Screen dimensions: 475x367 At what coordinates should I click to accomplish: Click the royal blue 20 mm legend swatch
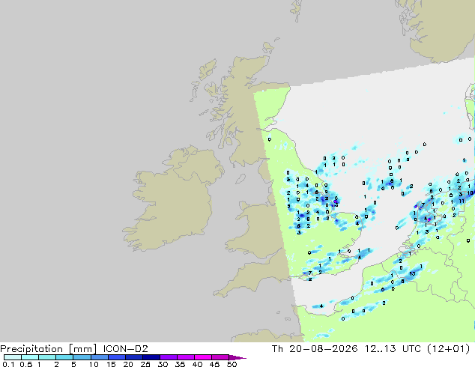point(134,357)
